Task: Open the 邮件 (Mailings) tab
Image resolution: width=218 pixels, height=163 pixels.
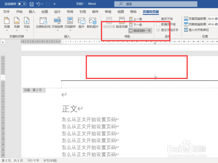Action: (x=95, y=12)
